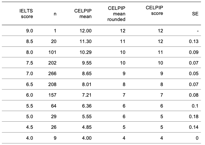Select the n value 157

[52, 95]
